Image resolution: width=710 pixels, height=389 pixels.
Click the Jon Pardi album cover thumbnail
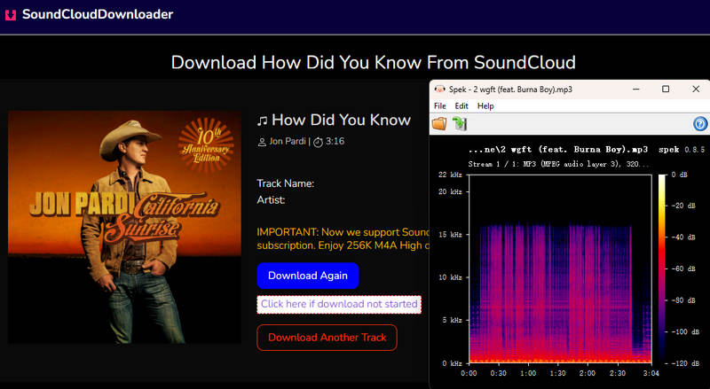coord(124,227)
